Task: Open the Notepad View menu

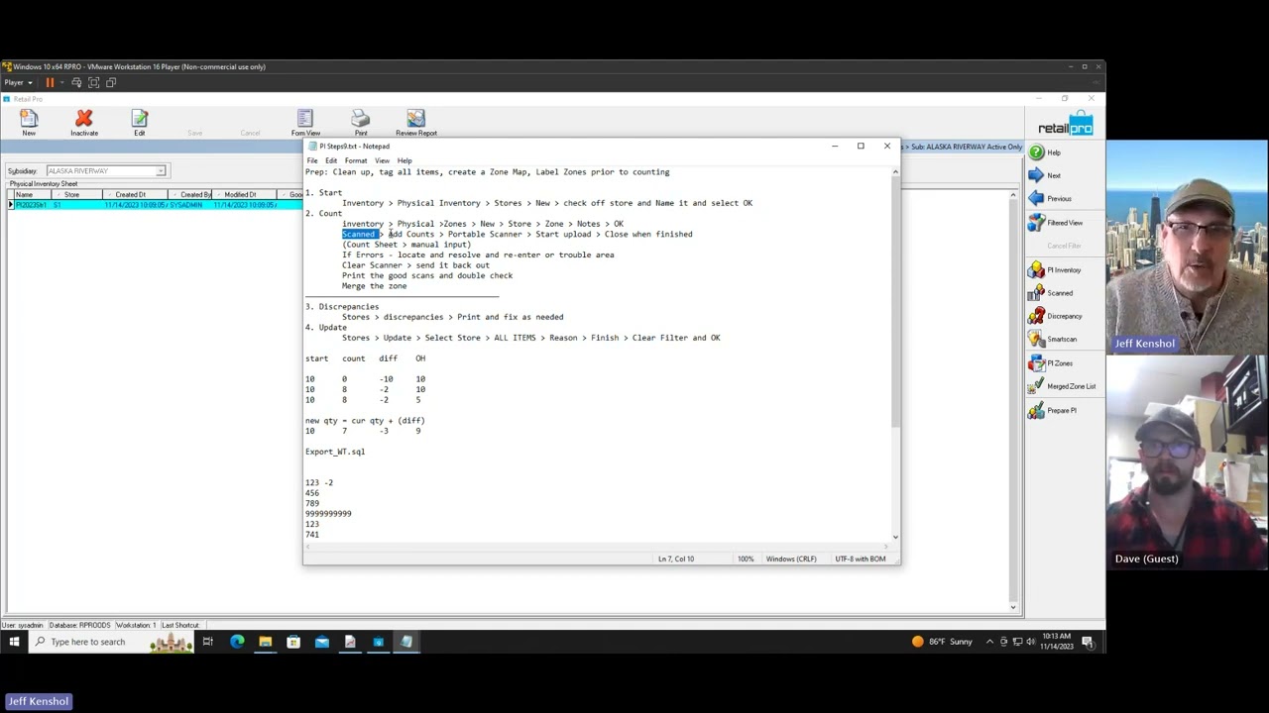Action: click(x=382, y=160)
